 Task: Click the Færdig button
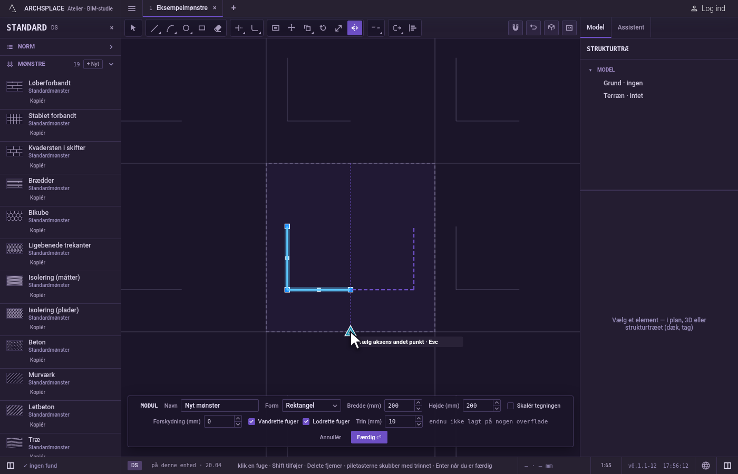pyautogui.click(x=369, y=437)
